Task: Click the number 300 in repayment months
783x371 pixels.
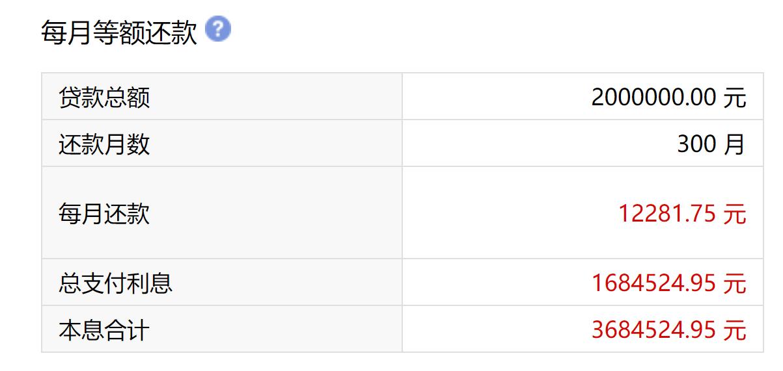Action: point(696,144)
